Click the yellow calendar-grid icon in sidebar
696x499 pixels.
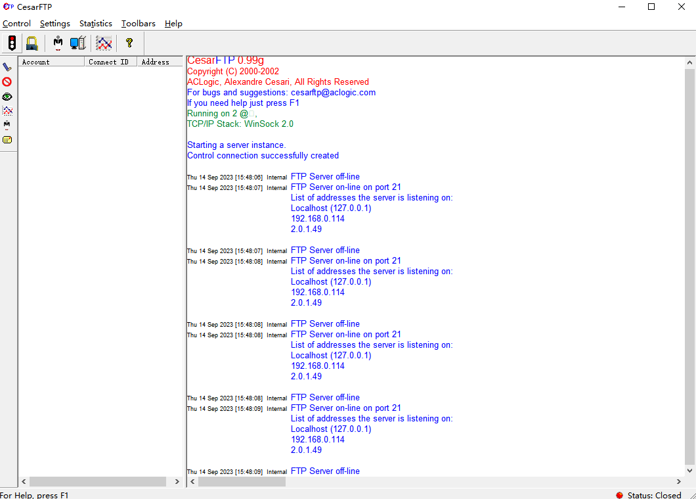(x=7, y=139)
